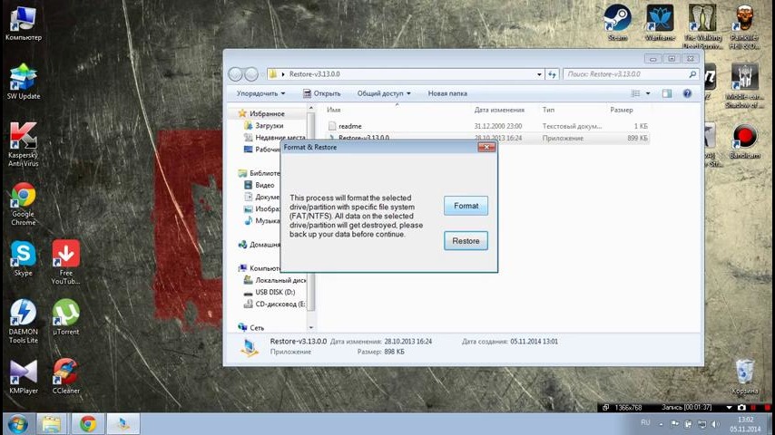Select USB DISK (D:) in navigation pane

pos(275,293)
